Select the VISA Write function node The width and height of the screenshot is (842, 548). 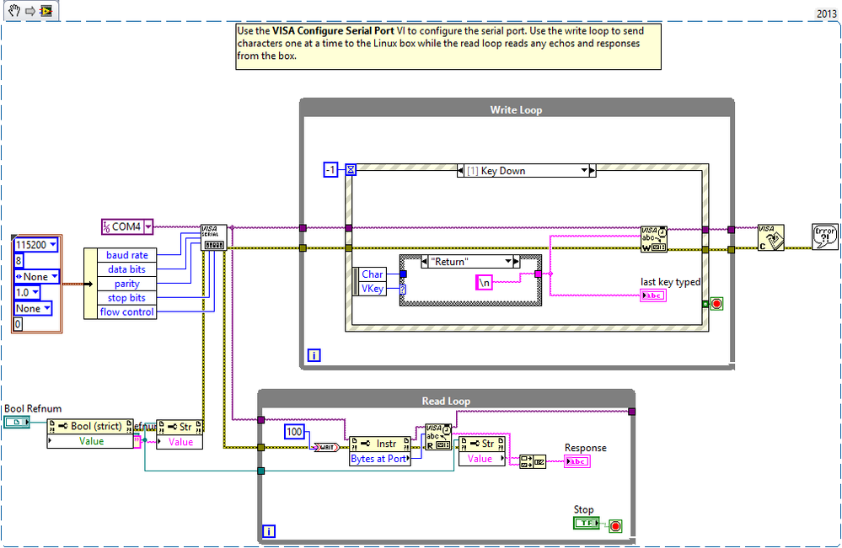[653, 239]
